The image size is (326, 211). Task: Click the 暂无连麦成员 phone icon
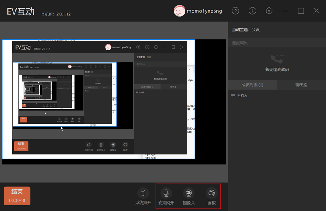click(x=277, y=59)
